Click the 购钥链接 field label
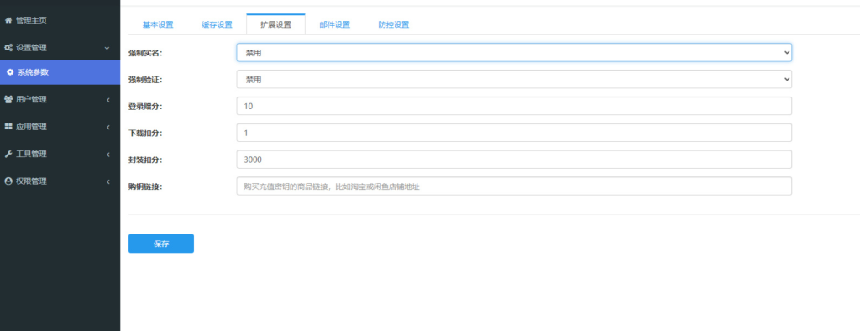This screenshot has width=860, height=331. [145, 187]
